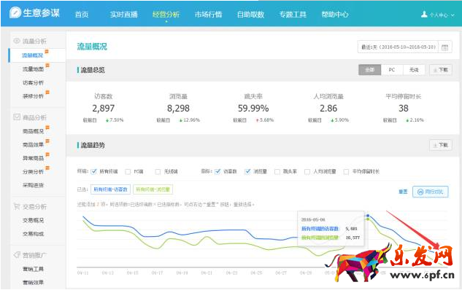Open 专题工具 in the top navigation

pyautogui.click(x=293, y=15)
